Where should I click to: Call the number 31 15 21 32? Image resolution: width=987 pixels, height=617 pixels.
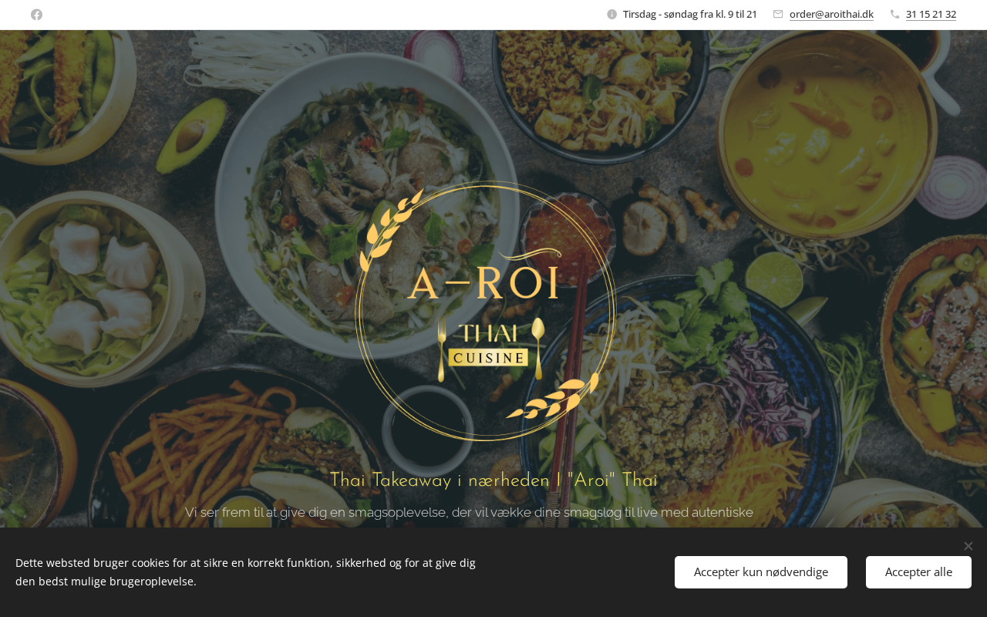pyautogui.click(x=931, y=14)
